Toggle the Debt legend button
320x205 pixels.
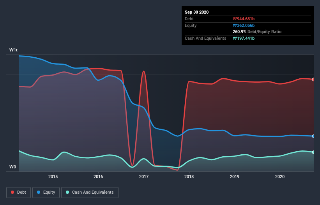[x=18, y=193]
